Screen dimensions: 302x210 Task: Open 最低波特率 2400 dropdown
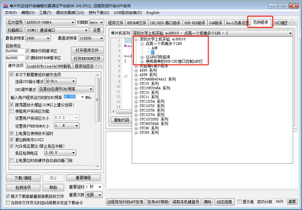38,38
